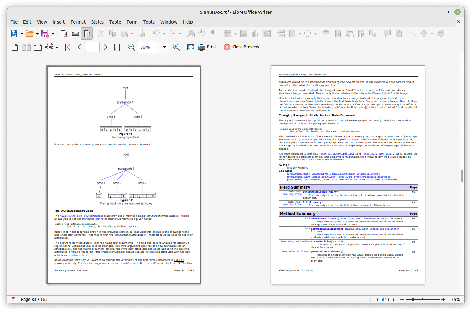Expand the multiple pages preview dropdown arrow
Viewport: 472px width, 309px height.
point(56,47)
